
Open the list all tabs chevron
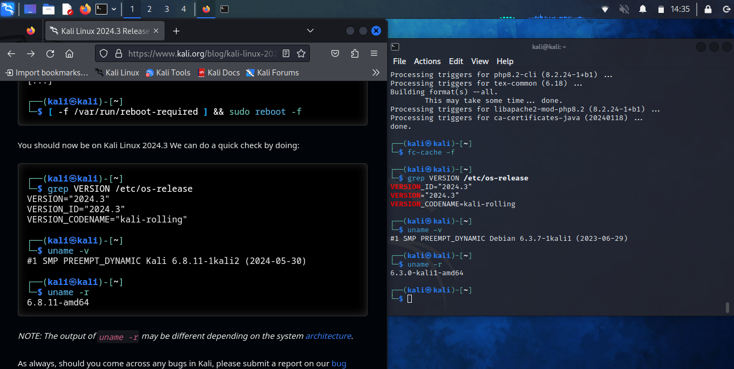310,31
